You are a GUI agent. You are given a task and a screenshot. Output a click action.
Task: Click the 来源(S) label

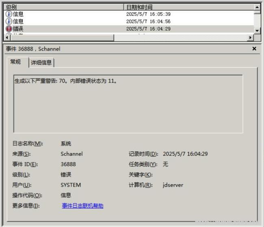(x=22, y=154)
